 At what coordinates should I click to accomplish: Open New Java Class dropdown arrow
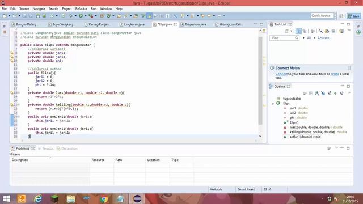[x=113, y=16]
